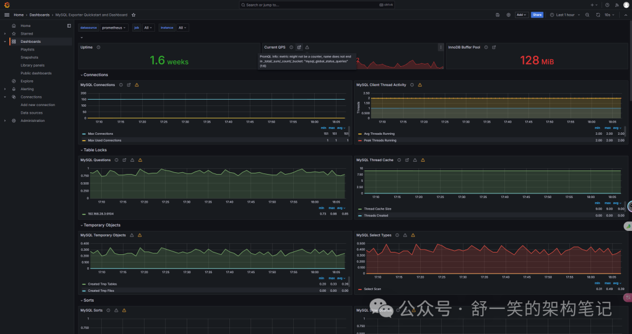Image resolution: width=632 pixels, height=334 pixels.
Task: Open the user profile avatar
Action: point(626,5)
